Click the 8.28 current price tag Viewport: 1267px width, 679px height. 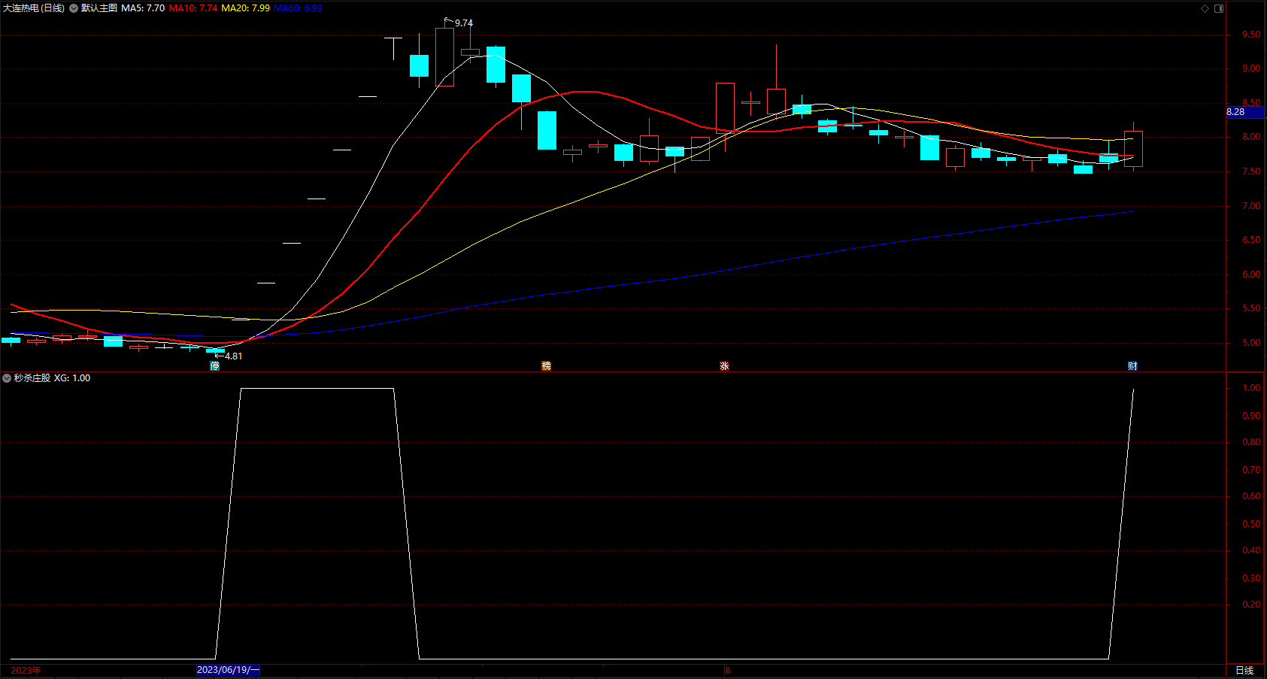(1244, 112)
